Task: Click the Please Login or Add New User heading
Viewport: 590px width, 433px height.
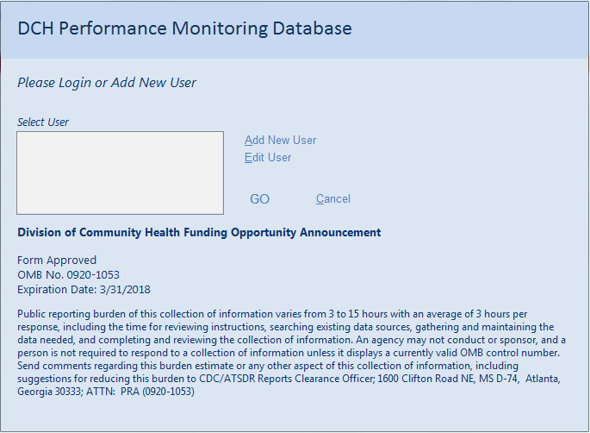Action: pyautogui.click(x=107, y=84)
